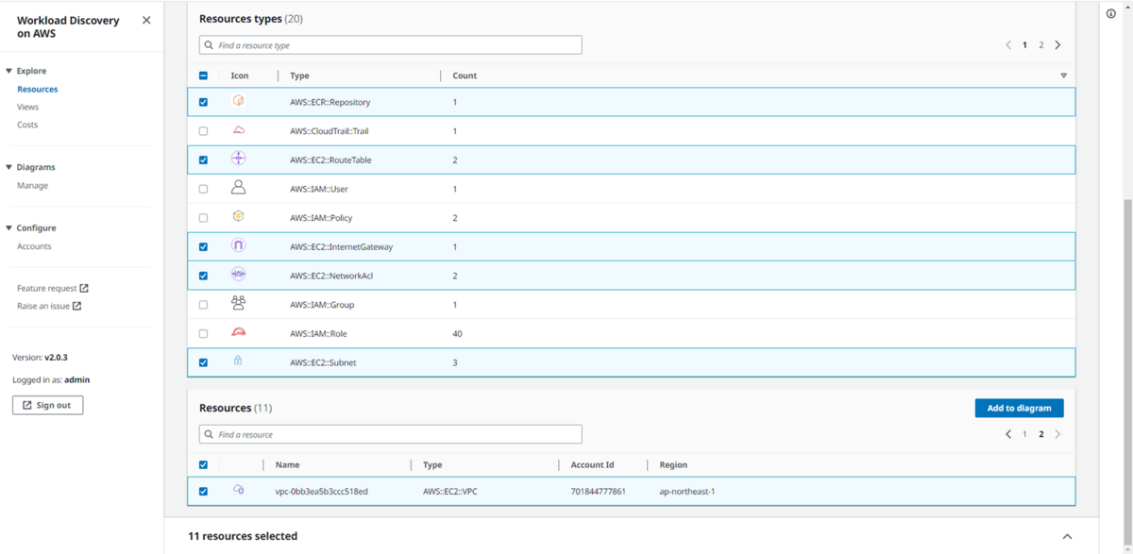Viewport: 1133px width, 554px height.
Task: Check the AWS::IAM::Role checkbox
Action: (203, 333)
